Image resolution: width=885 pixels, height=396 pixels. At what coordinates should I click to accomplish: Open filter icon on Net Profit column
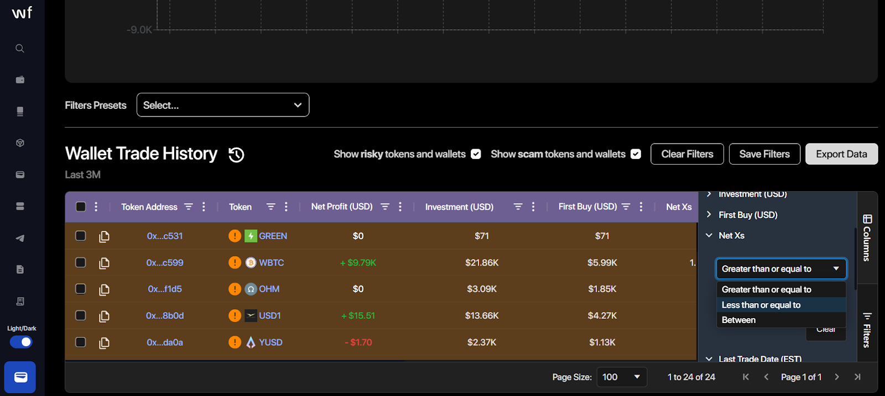point(385,207)
